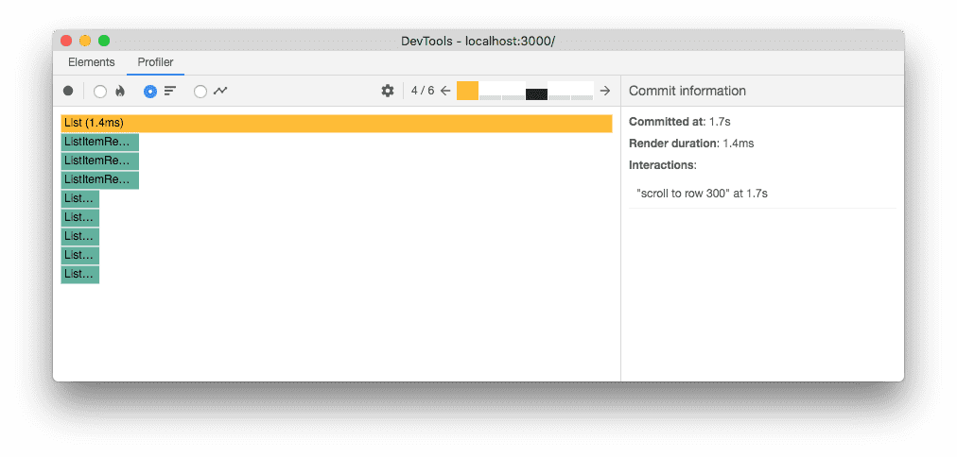Click the interactions line-chart icon
957x457 pixels.
220,91
